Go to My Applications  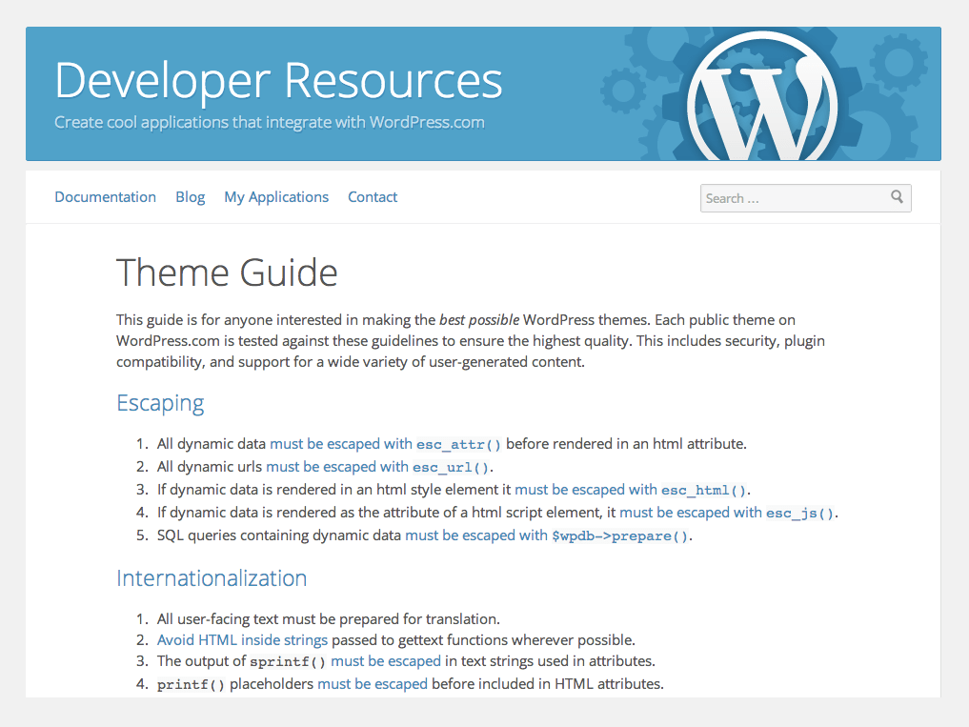(276, 196)
